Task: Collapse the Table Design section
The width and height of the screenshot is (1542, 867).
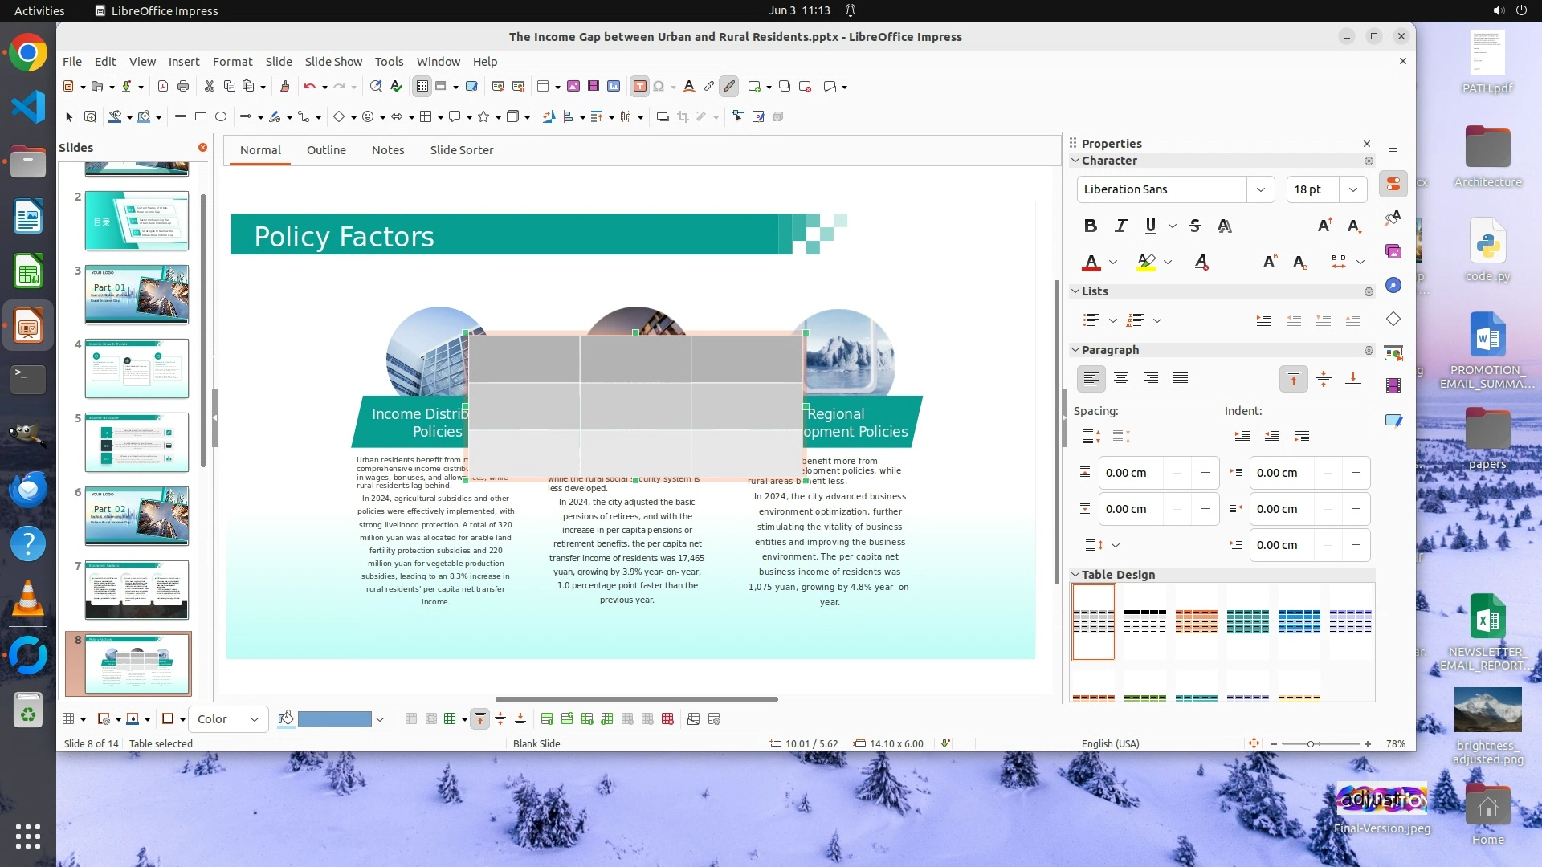Action: (1075, 575)
